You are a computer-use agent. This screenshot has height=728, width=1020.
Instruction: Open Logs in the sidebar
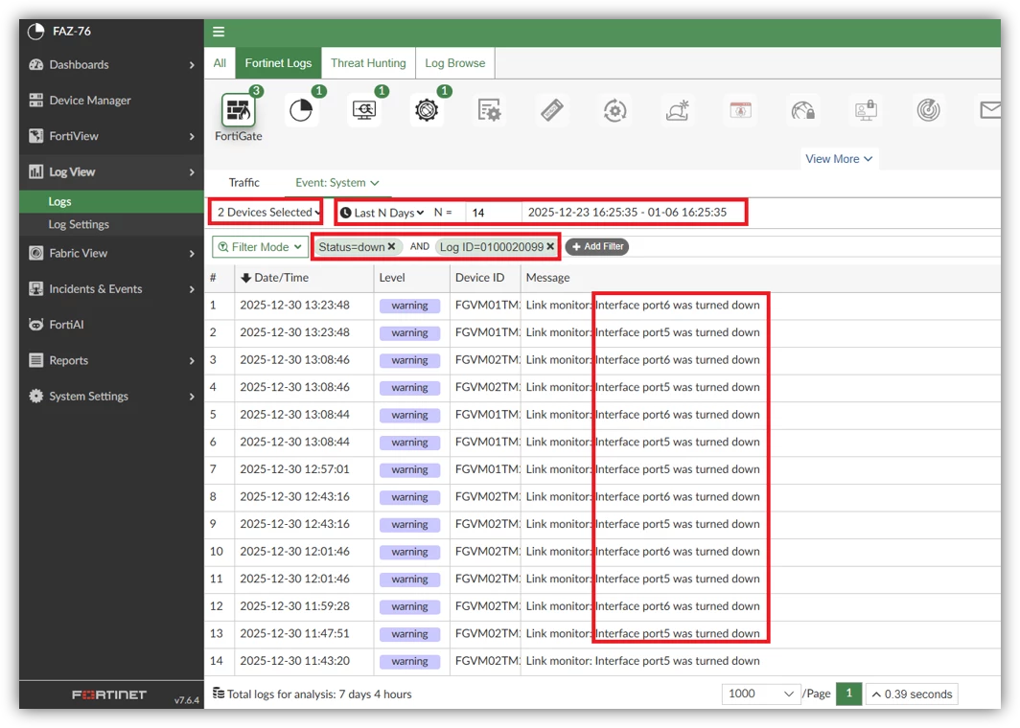coord(111,201)
